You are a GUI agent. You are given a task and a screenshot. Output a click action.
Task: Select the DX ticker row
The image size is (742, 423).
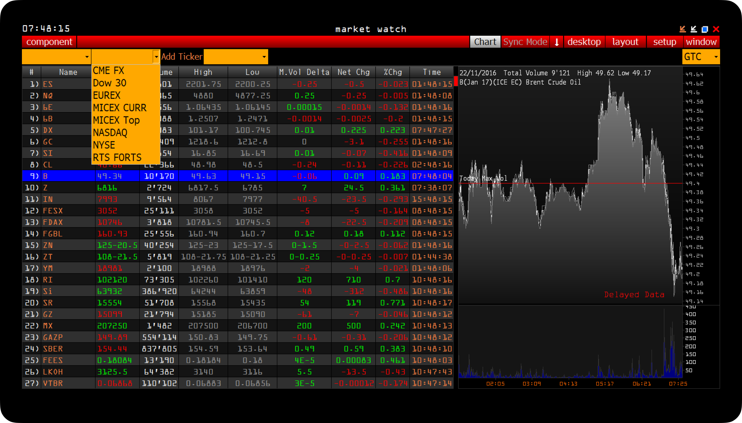point(237,130)
